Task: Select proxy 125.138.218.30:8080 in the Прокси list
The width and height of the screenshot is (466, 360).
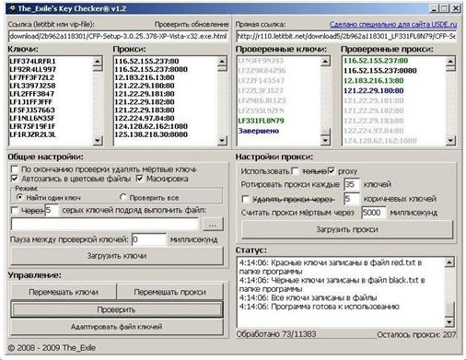Action: coord(151,134)
